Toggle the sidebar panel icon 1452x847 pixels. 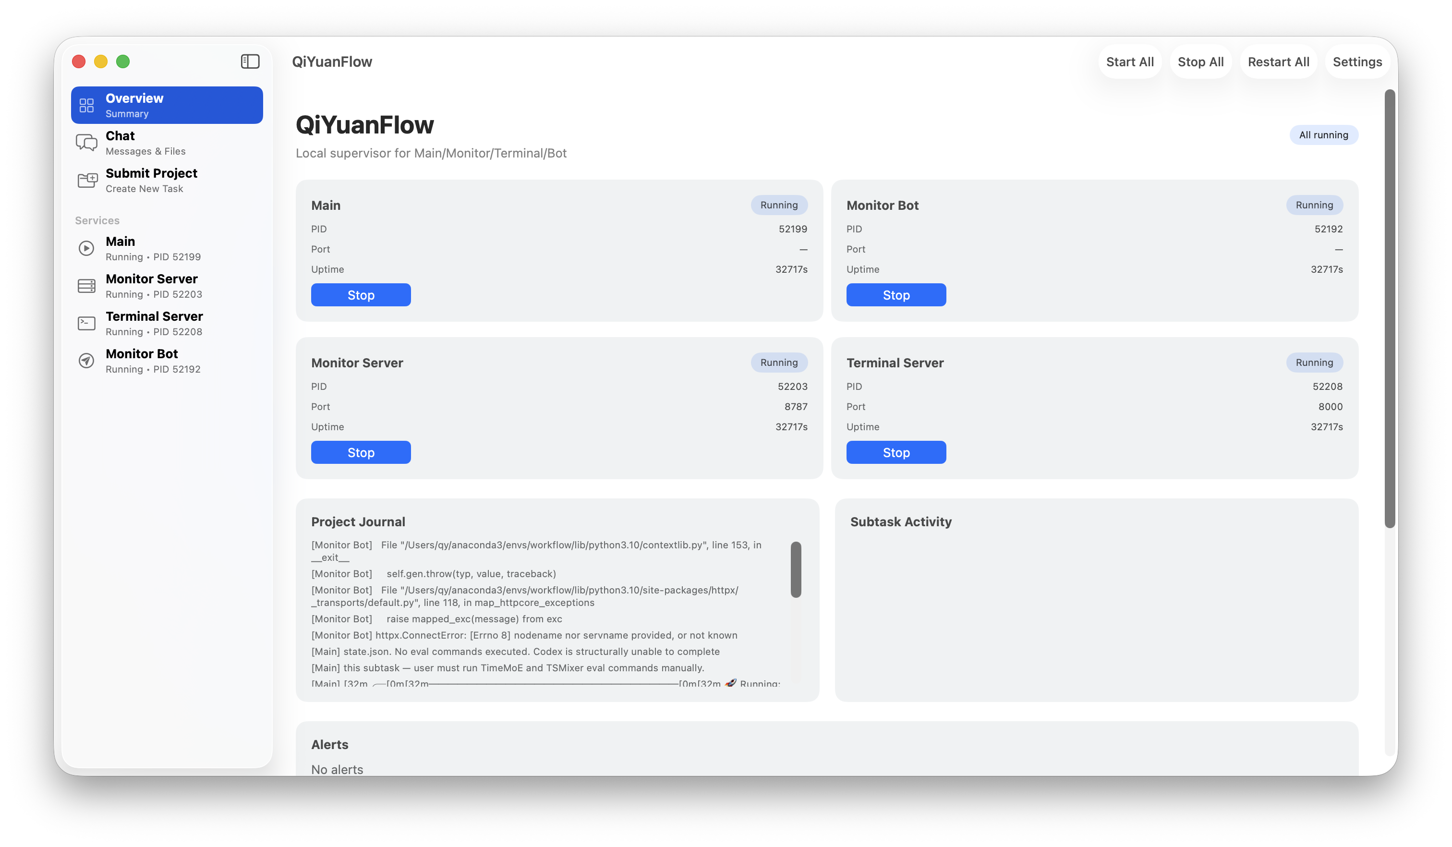(250, 61)
